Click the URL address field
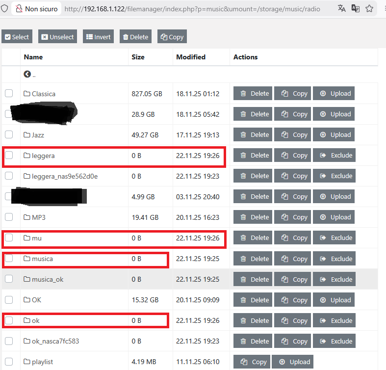386x370 pixels. point(196,8)
